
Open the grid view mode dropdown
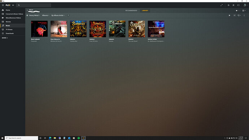click(x=244, y=10)
